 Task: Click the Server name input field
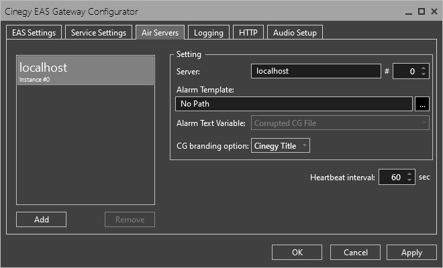[x=315, y=71]
